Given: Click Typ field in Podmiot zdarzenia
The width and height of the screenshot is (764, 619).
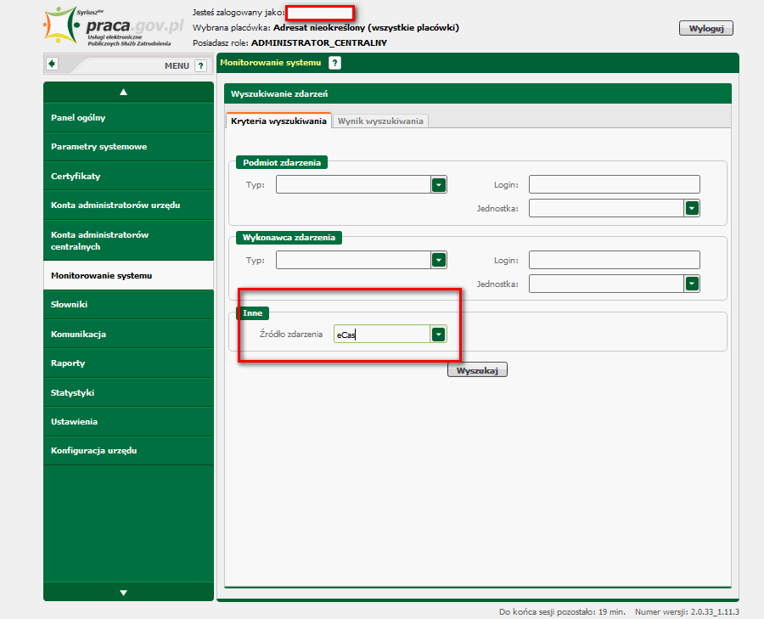Looking at the screenshot, I should (x=353, y=185).
